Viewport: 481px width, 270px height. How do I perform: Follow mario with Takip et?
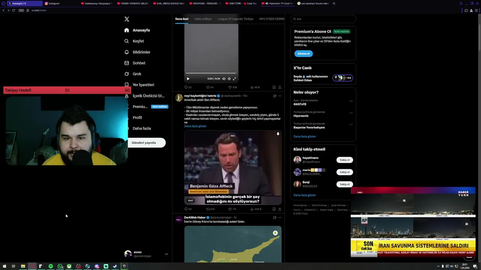click(x=345, y=172)
